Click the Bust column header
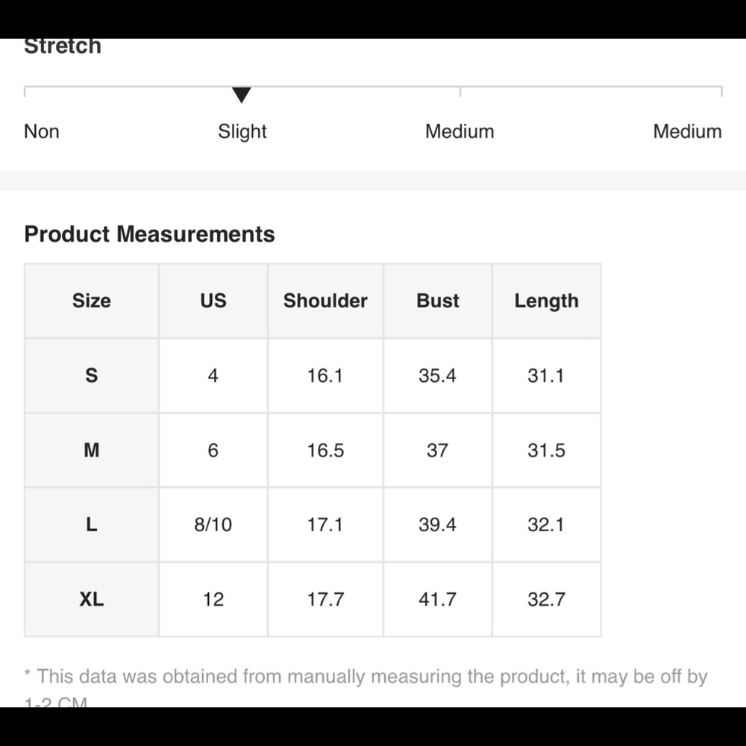Screen dimensions: 746x746 [x=438, y=301]
